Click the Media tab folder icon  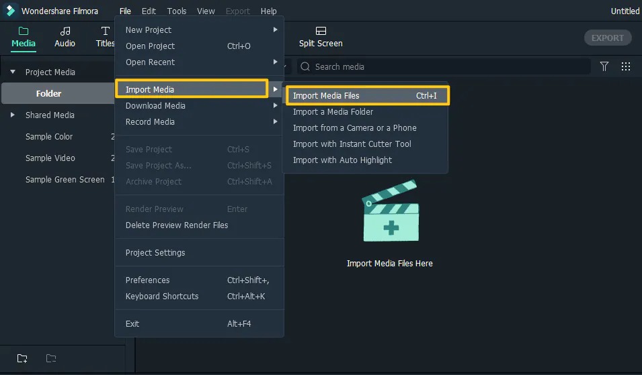[x=24, y=31]
